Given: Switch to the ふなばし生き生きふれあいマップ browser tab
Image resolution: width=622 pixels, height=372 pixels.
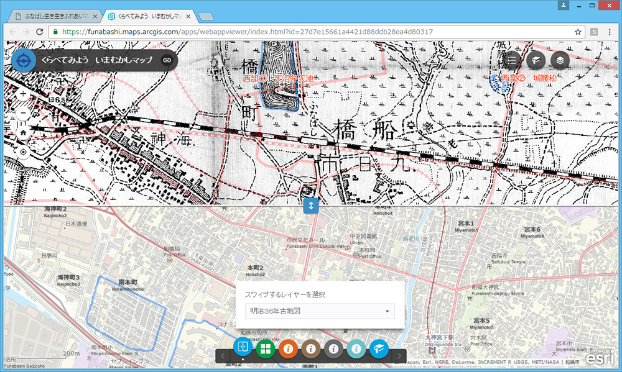Looking at the screenshot, I should (x=56, y=16).
